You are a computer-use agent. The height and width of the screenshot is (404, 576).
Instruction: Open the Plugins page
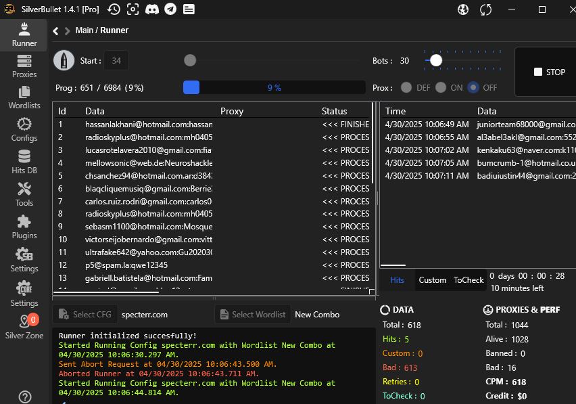tap(24, 226)
